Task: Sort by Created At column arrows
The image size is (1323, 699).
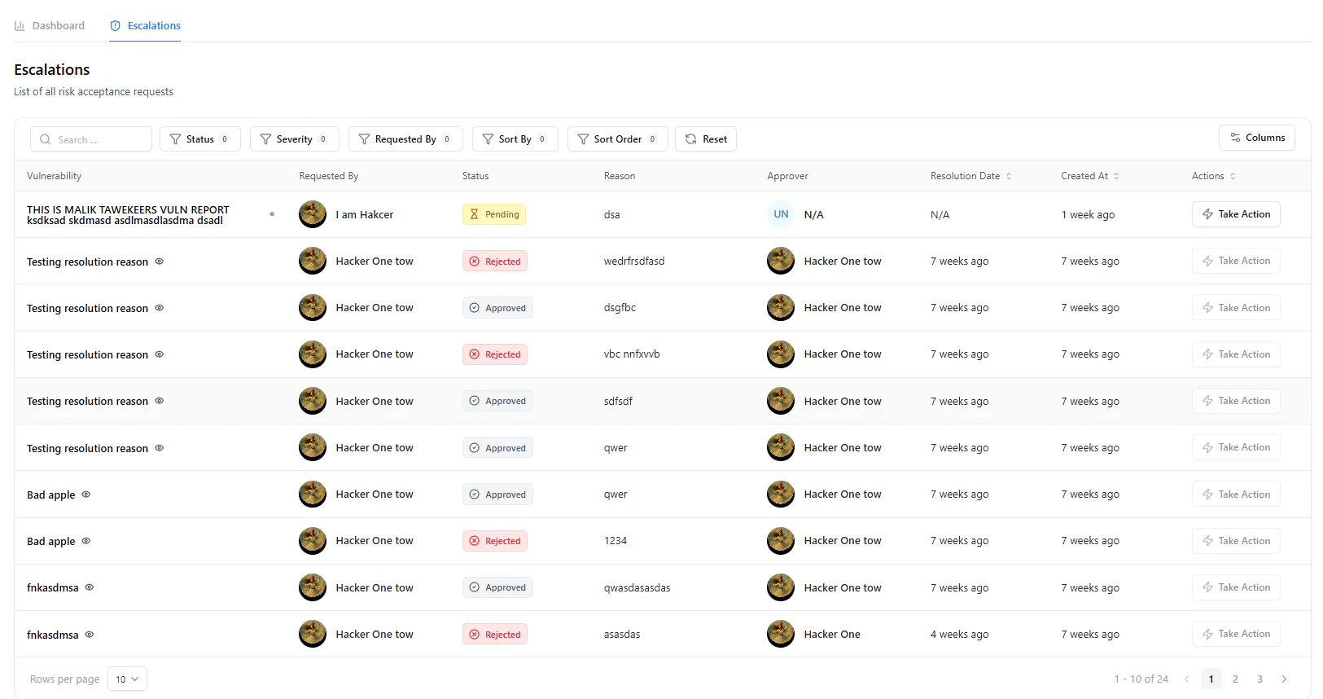Action: coord(1116,176)
